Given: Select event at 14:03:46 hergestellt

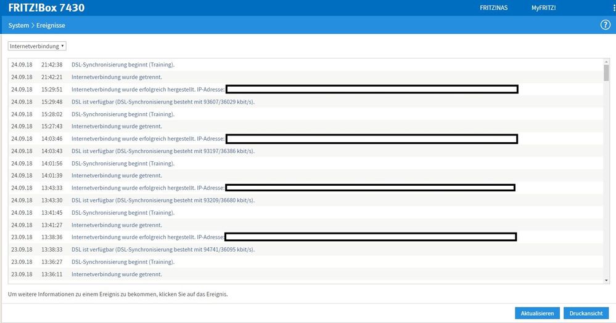Looking at the screenshot, I should [x=306, y=139].
